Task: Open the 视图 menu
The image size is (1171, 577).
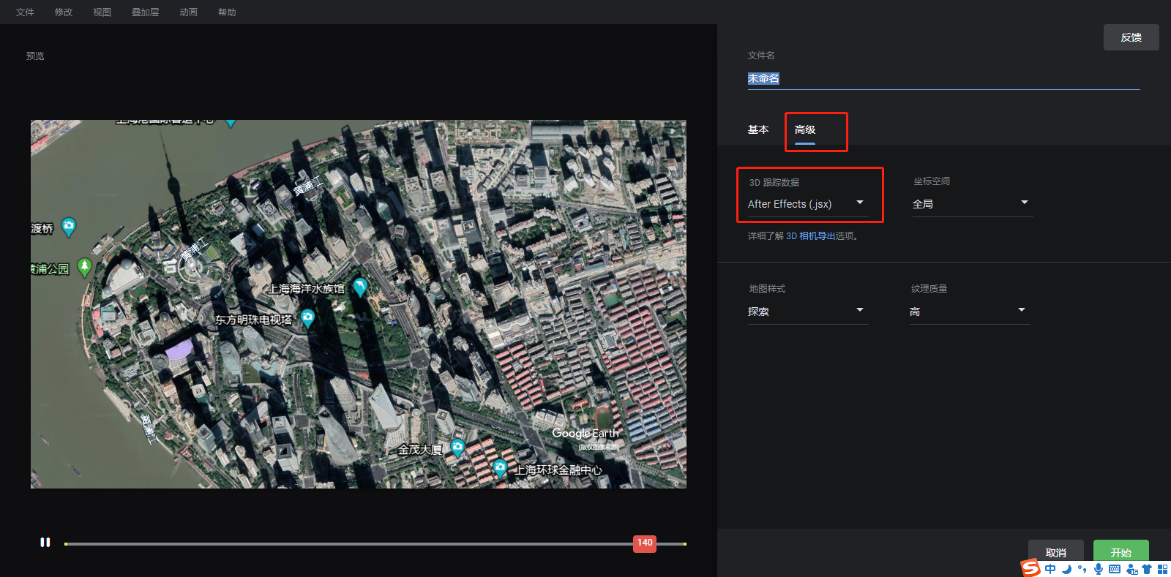Action: [102, 12]
